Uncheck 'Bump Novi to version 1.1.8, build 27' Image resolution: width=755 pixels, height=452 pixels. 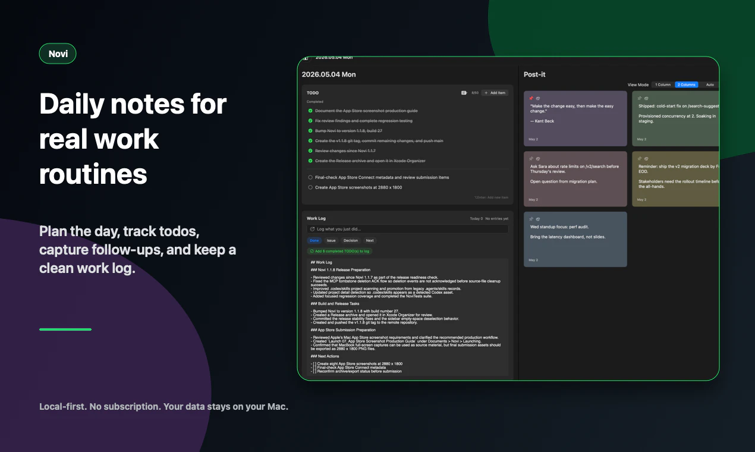[310, 131]
